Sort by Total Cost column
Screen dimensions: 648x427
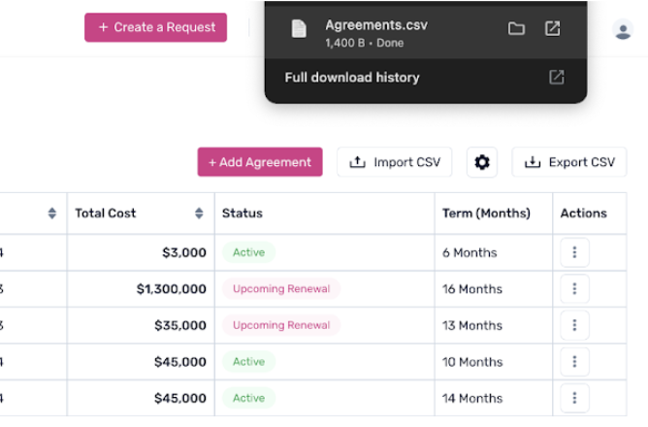pyautogui.click(x=199, y=213)
